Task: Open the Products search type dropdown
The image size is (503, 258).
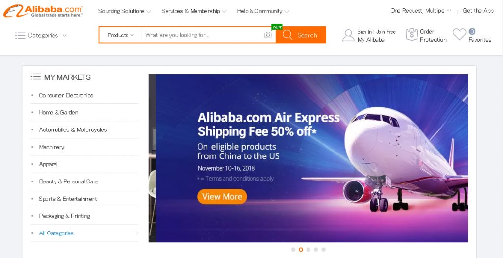Action: pyautogui.click(x=120, y=35)
